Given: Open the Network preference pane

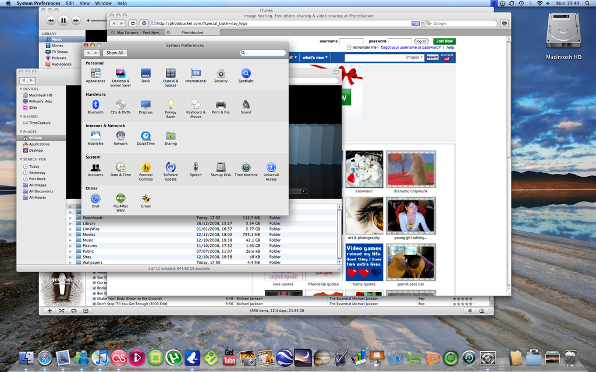Looking at the screenshot, I should [x=120, y=138].
